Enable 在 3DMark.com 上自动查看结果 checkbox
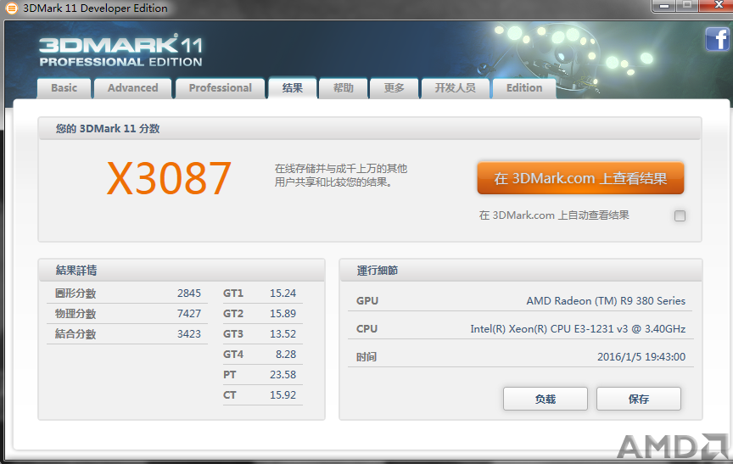 coord(680,215)
